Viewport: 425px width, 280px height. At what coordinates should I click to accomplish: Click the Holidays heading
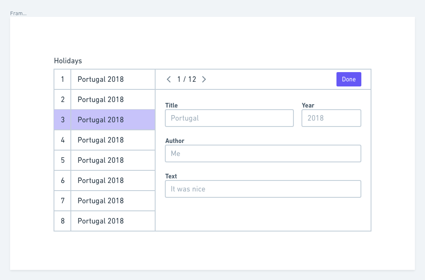[x=68, y=61]
